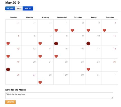Select the dark badge icon on May 8

click(x=56, y=44)
